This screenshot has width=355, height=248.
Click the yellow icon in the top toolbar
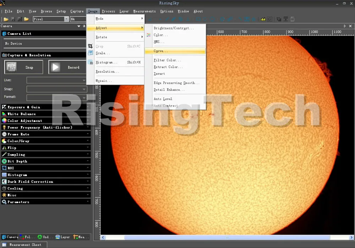pyautogui.click(x=263, y=19)
